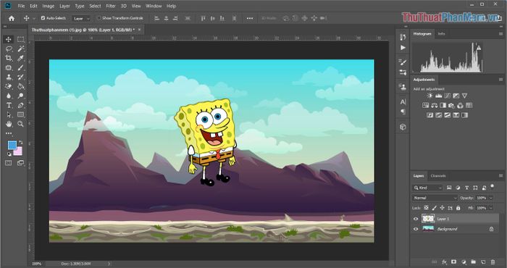This screenshot has height=268, width=507.
Task: Toggle lock all padlock in Lock row
Action: [x=458, y=208]
